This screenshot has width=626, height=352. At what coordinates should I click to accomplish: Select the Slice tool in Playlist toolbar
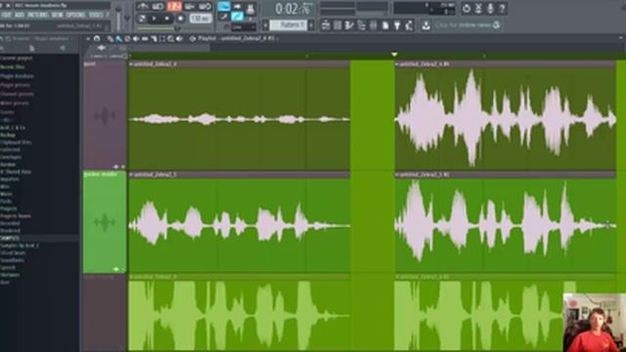[154, 39]
